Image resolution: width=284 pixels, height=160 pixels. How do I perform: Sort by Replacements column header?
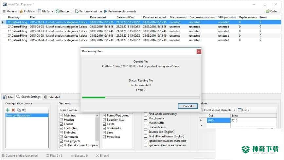tap(248, 17)
